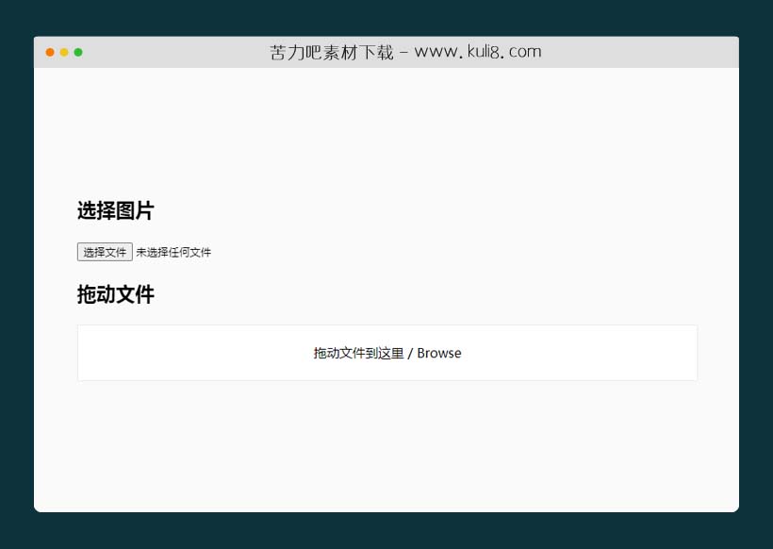Click the 未选择任何文件 status text
773x549 pixels.
coord(174,252)
